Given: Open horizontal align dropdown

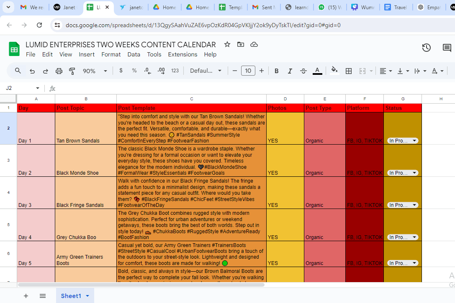Looking at the screenshot, I should coord(386,71).
